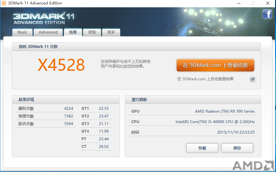Click 在 3DMark.com 上查看结果 button

[x=215, y=65]
